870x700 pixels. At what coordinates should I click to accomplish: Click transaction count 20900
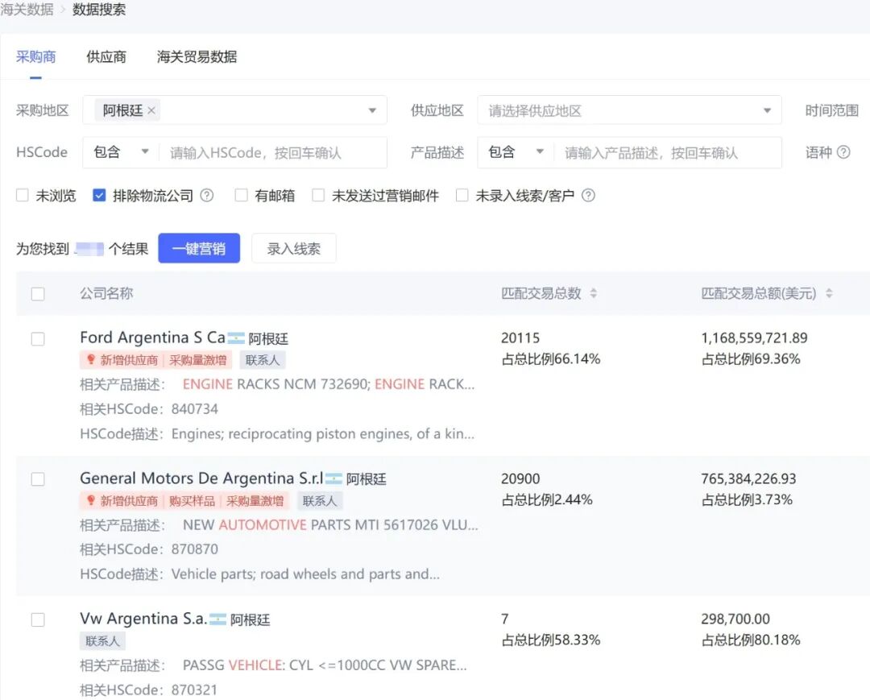(520, 478)
